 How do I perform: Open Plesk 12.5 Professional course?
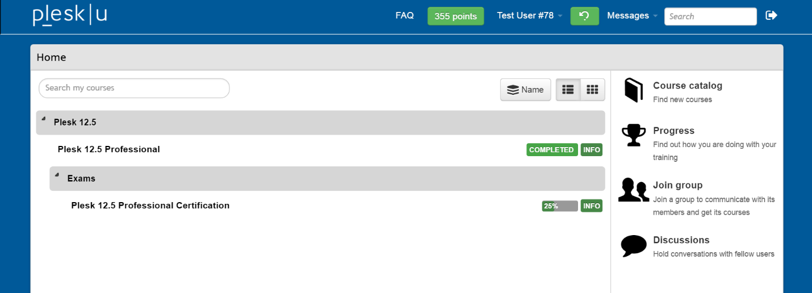[x=109, y=149]
